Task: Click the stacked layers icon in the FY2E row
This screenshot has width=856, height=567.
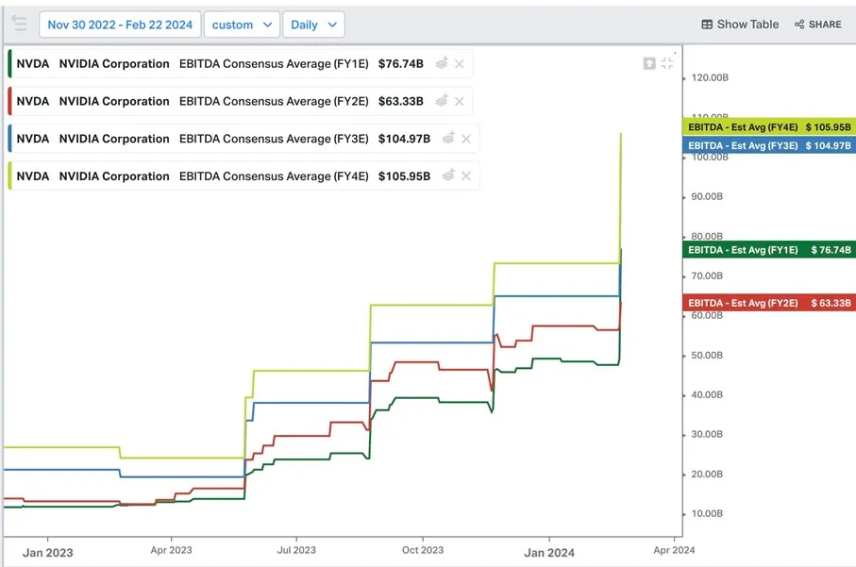Action: [x=442, y=101]
